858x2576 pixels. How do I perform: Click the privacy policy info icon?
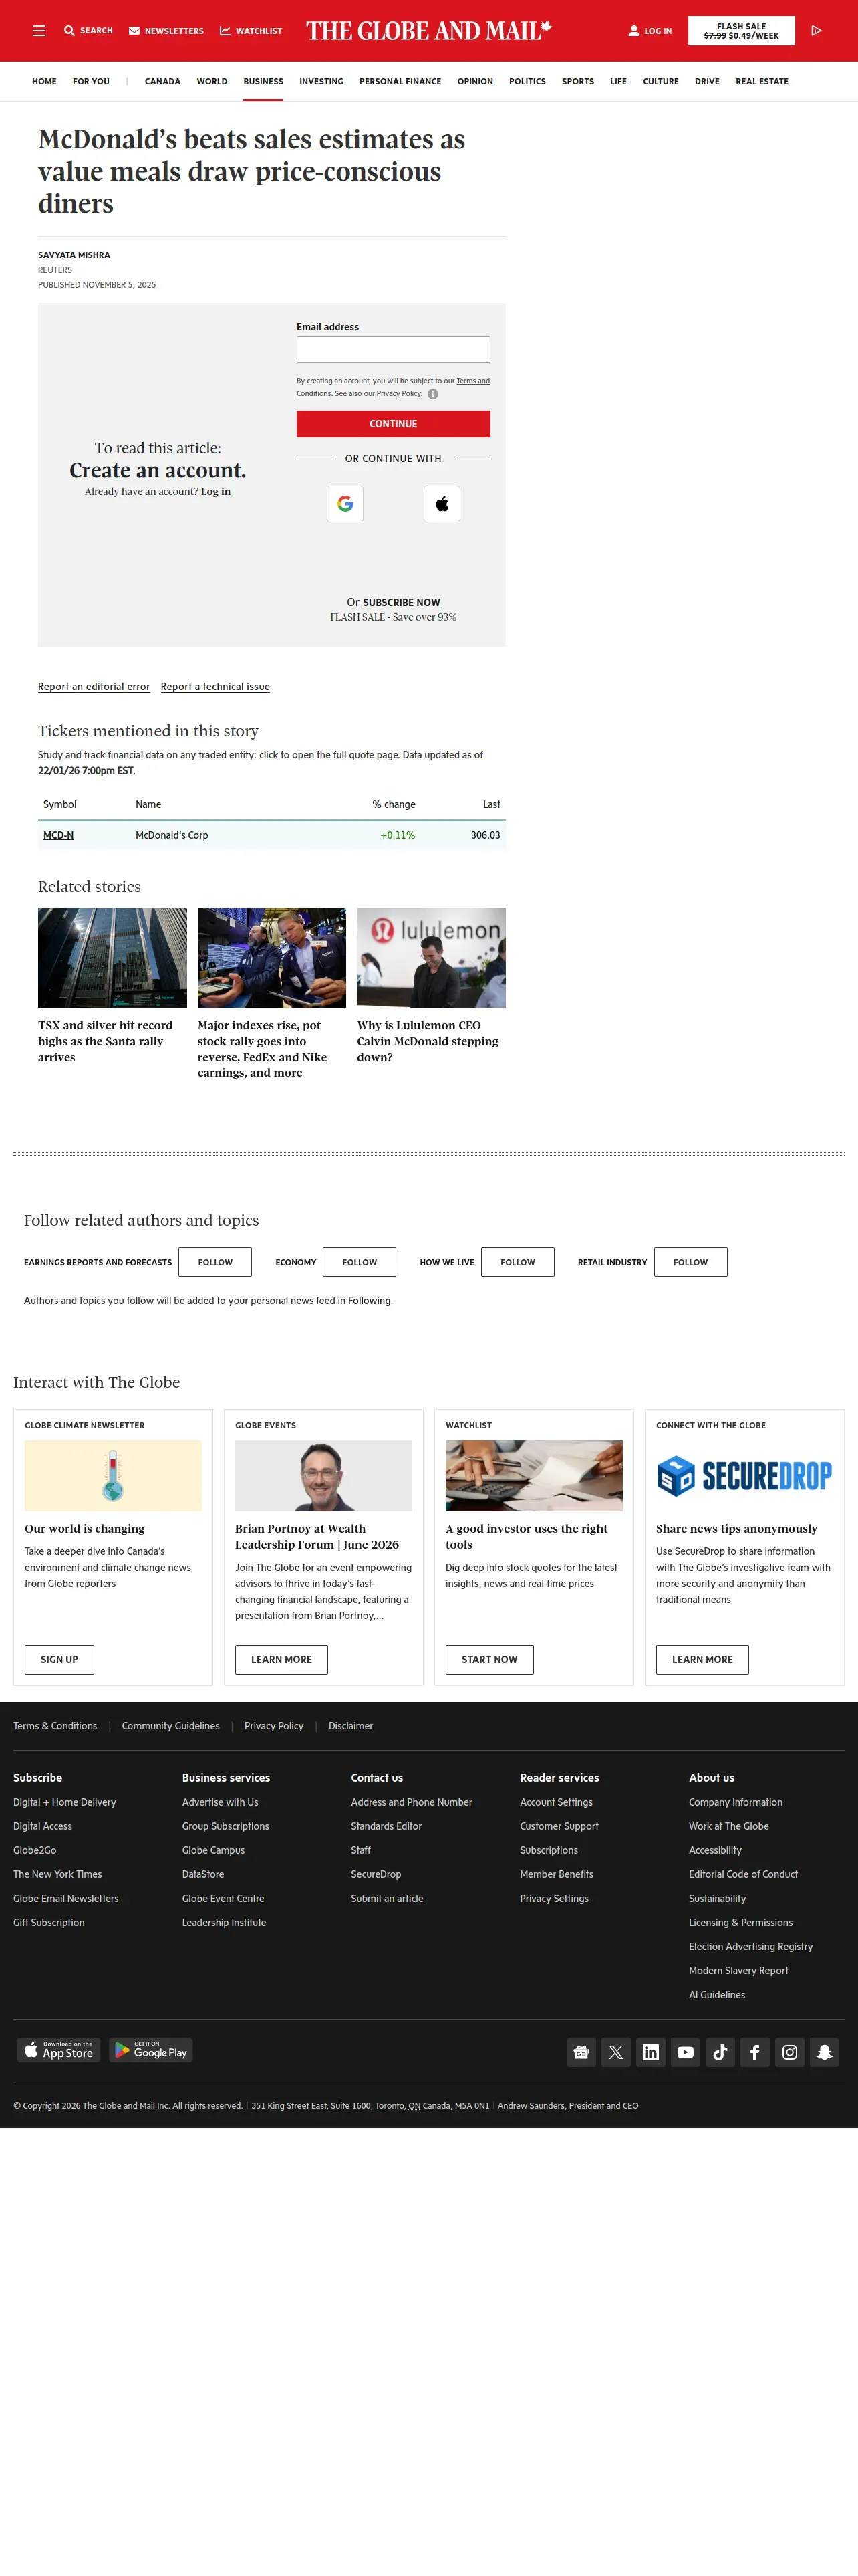tap(432, 394)
